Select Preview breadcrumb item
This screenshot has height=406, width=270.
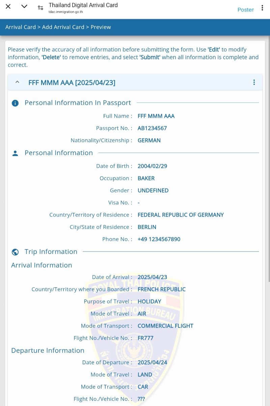101,27
